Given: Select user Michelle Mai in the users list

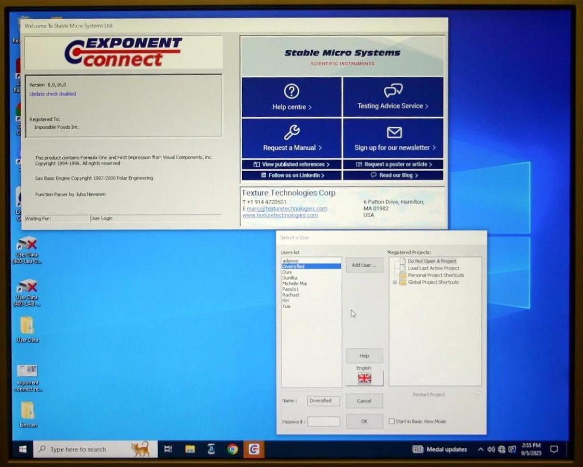Looking at the screenshot, I should (295, 284).
